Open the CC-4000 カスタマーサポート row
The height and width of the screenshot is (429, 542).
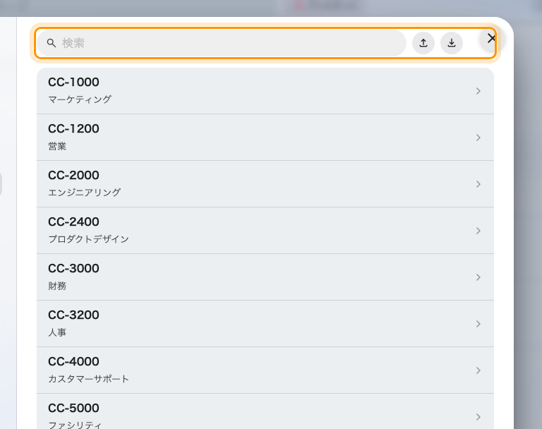(x=265, y=370)
